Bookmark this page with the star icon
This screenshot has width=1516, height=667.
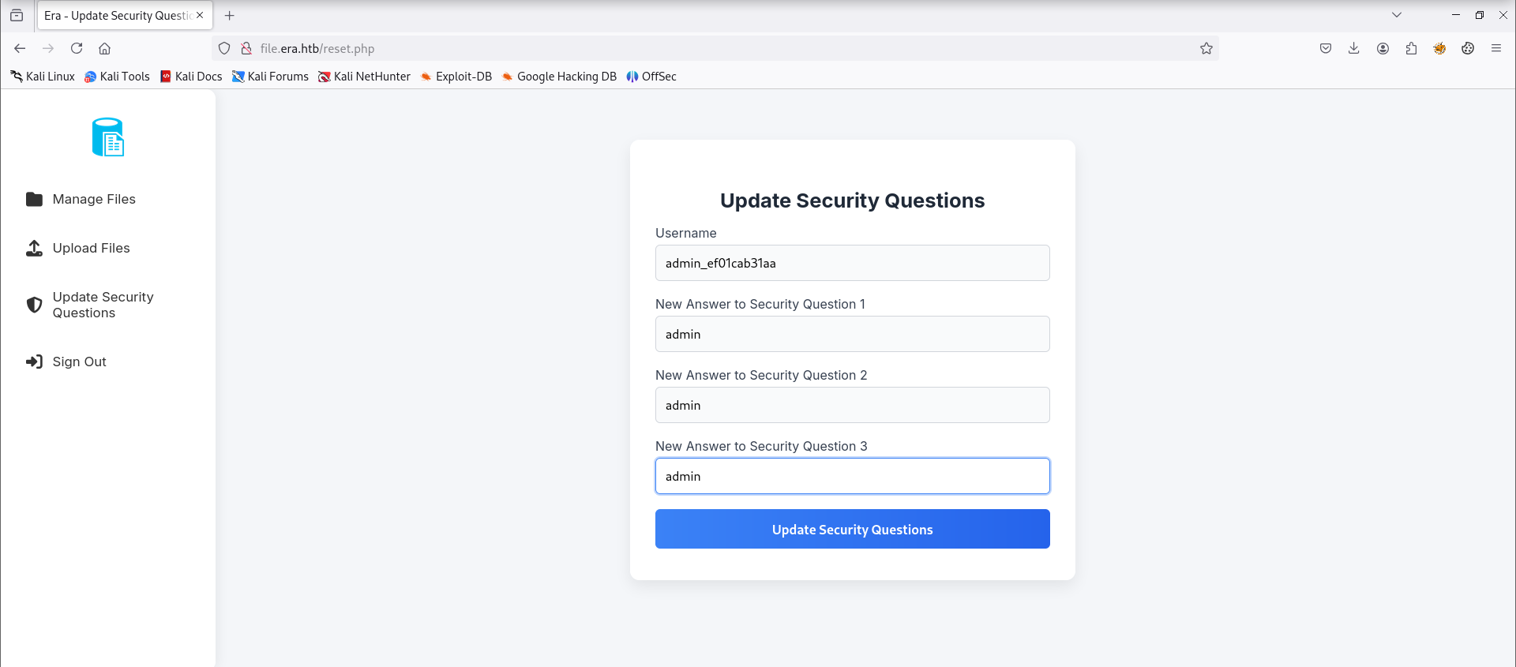click(1206, 48)
